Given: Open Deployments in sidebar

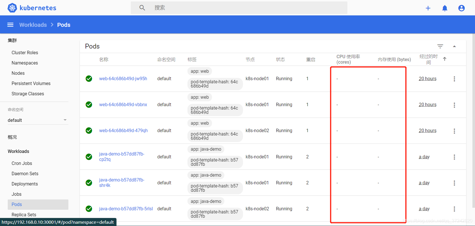Looking at the screenshot, I should [x=25, y=184].
